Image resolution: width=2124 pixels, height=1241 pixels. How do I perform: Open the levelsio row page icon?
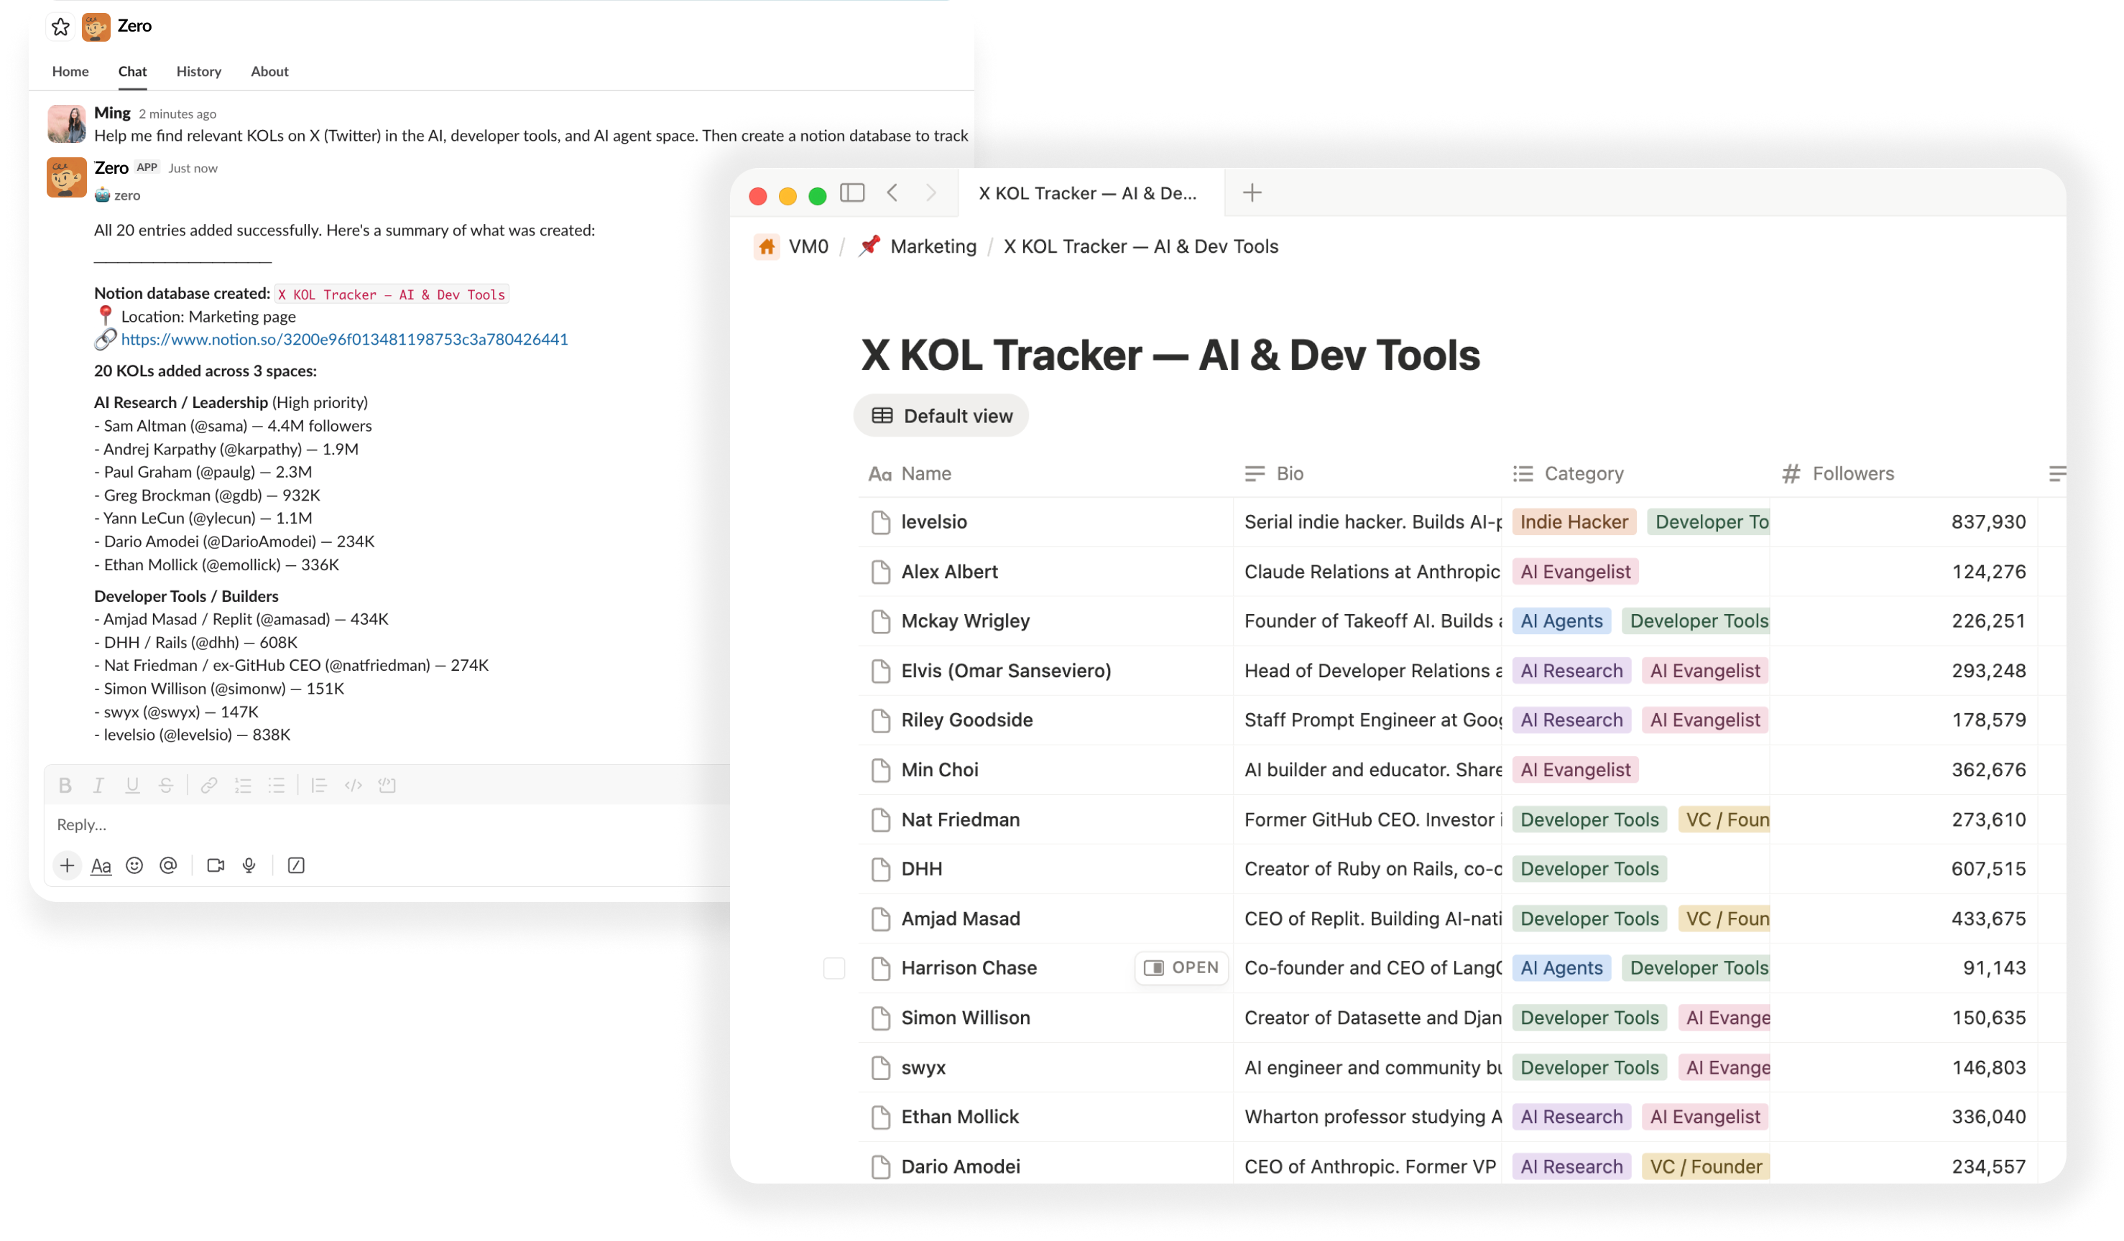pos(881,522)
